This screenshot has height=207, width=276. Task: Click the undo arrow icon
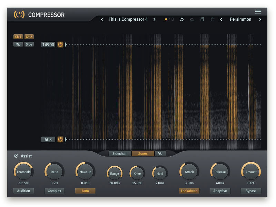tap(182, 19)
